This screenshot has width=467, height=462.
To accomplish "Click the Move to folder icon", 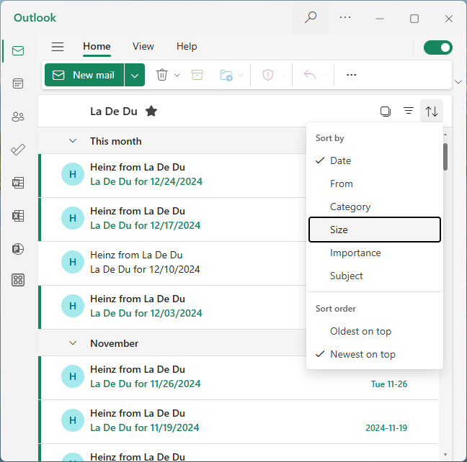I will coord(226,75).
